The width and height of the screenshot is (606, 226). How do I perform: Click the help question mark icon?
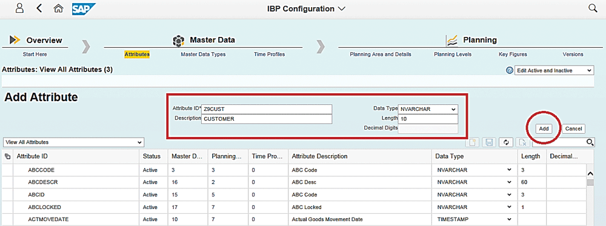point(510,71)
